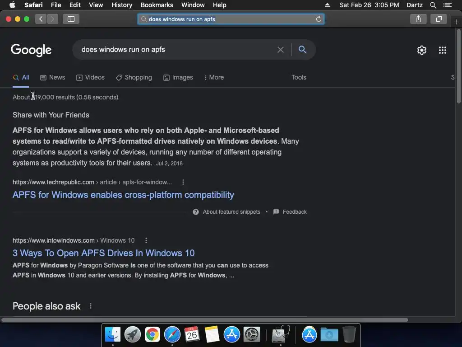Viewport: 462px width, 347px height.
Task: Clear the Google search box with X
Action: coord(281,50)
